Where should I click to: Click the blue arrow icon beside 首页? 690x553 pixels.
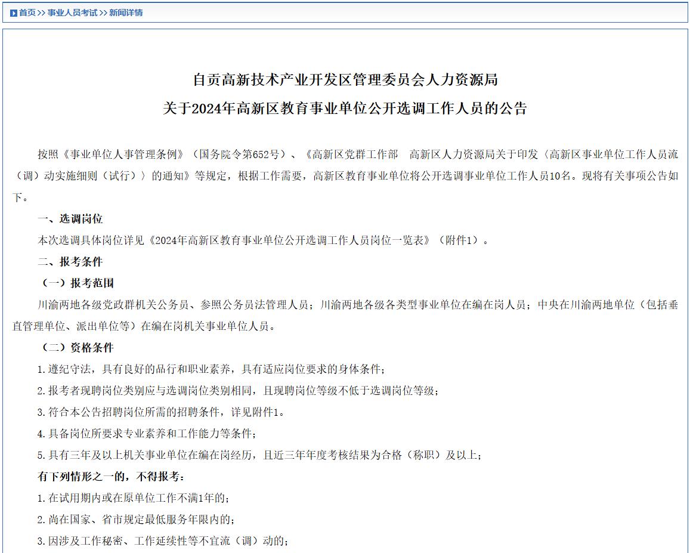coord(13,13)
